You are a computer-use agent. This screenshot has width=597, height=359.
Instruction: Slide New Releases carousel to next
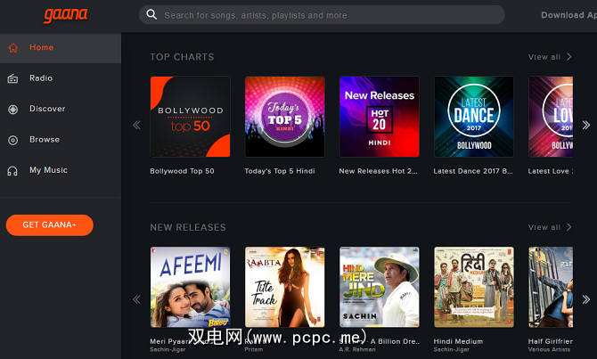coord(586,299)
